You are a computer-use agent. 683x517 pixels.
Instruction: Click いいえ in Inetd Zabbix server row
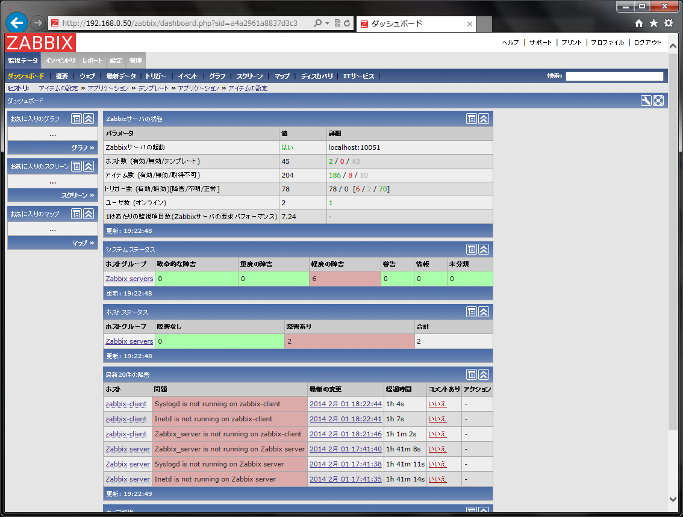tap(437, 479)
